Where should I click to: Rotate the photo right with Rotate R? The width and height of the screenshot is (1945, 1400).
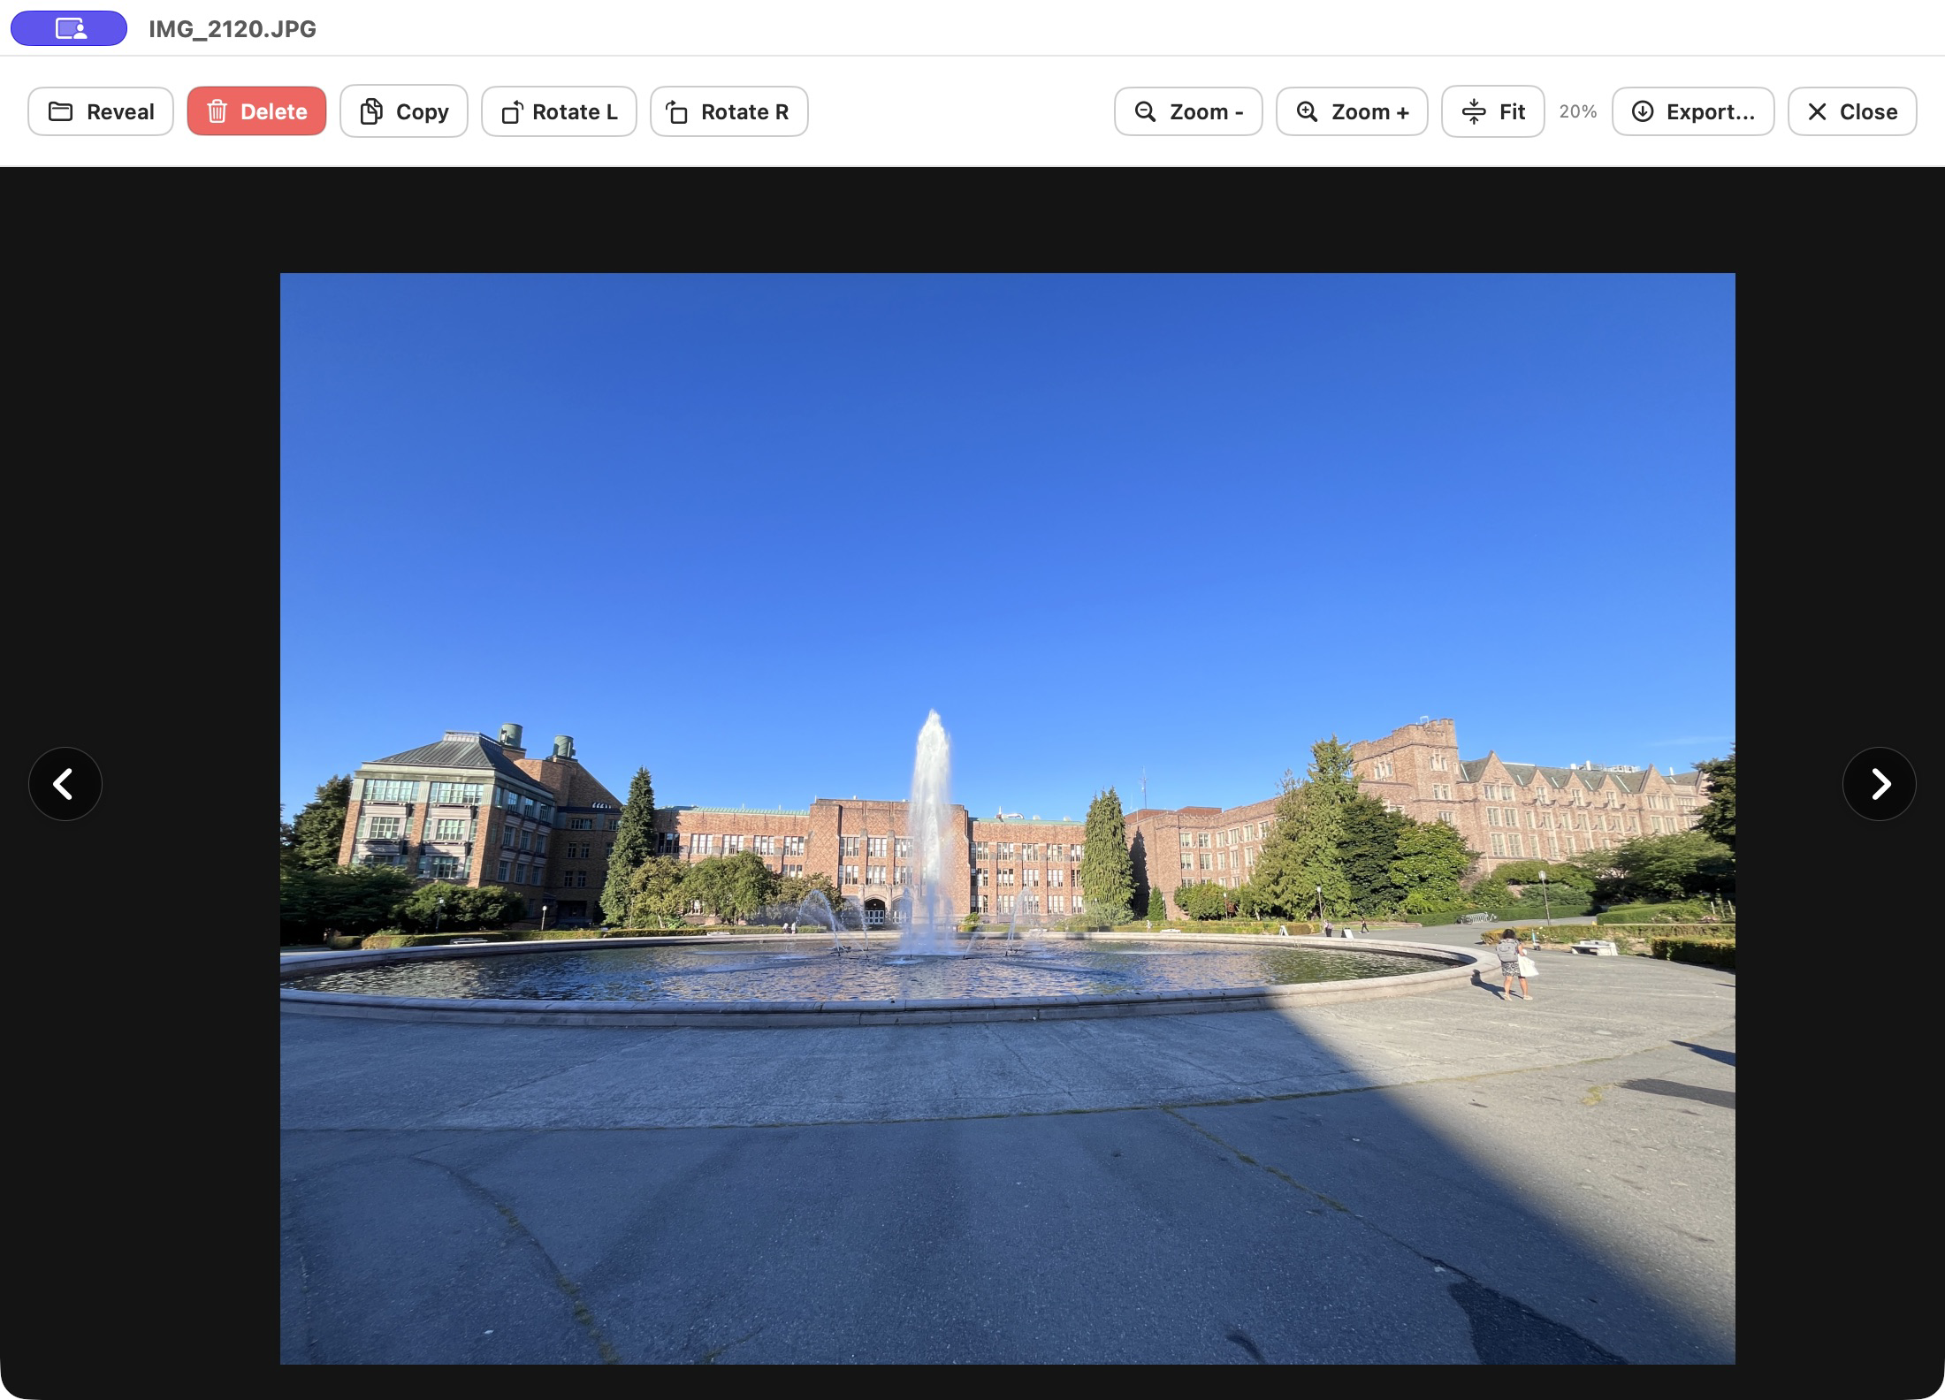pyautogui.click(x=729, y=111)
